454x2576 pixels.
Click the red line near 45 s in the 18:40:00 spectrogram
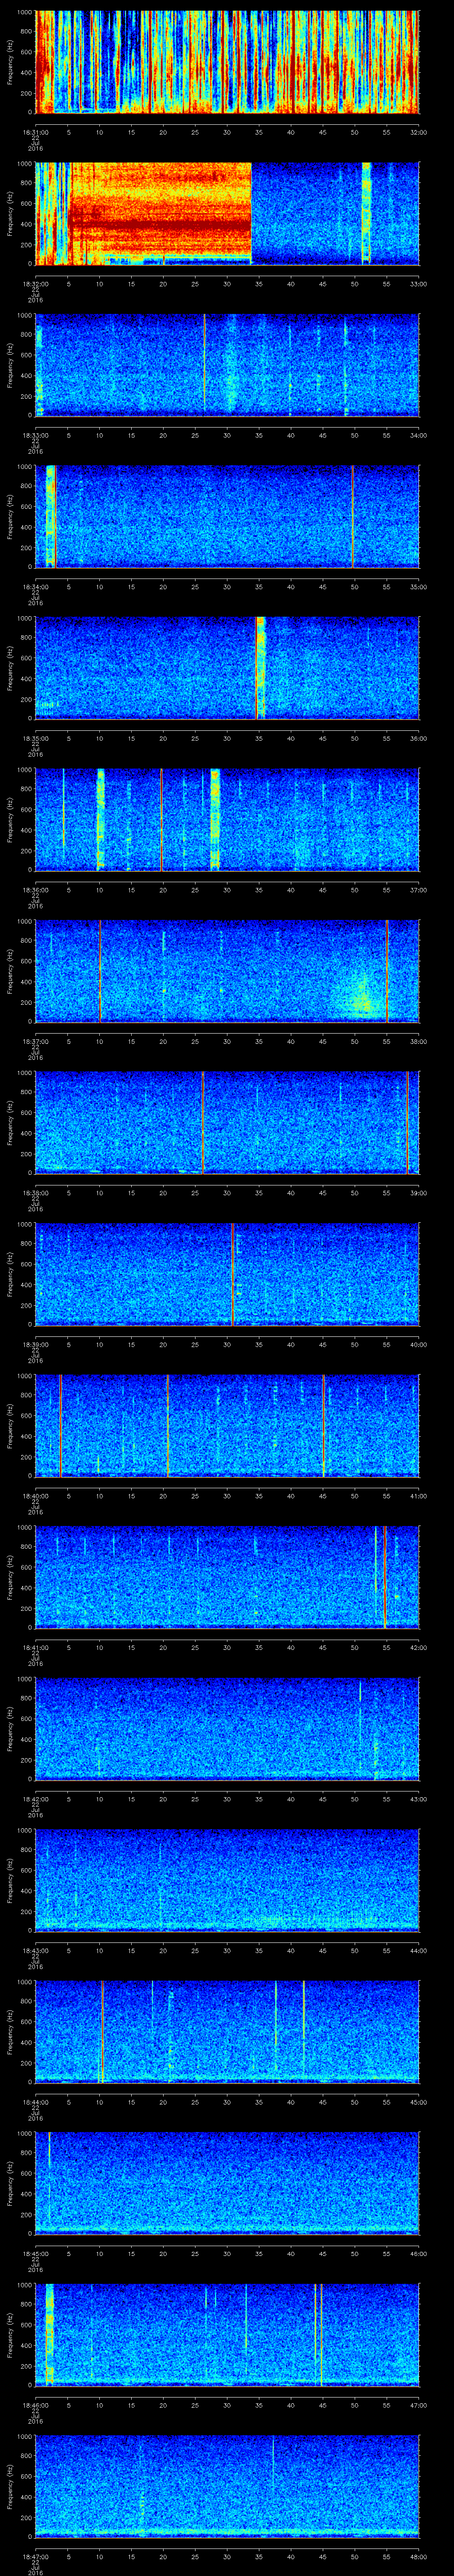pos(323,1425)
